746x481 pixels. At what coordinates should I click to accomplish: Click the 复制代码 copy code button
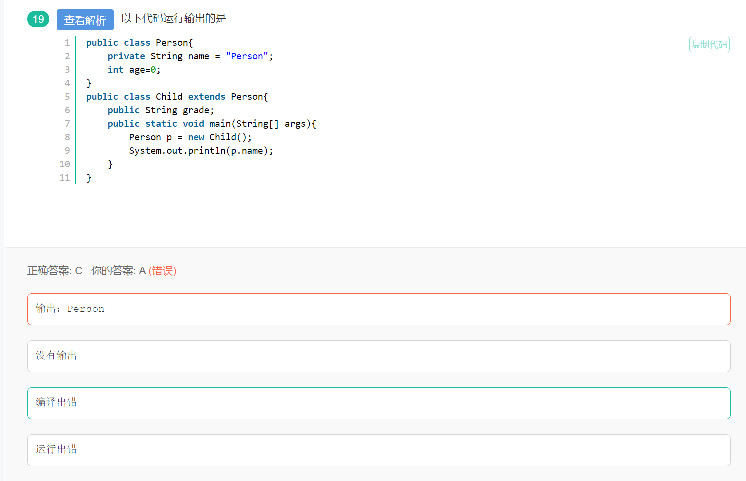coord(709,44)
